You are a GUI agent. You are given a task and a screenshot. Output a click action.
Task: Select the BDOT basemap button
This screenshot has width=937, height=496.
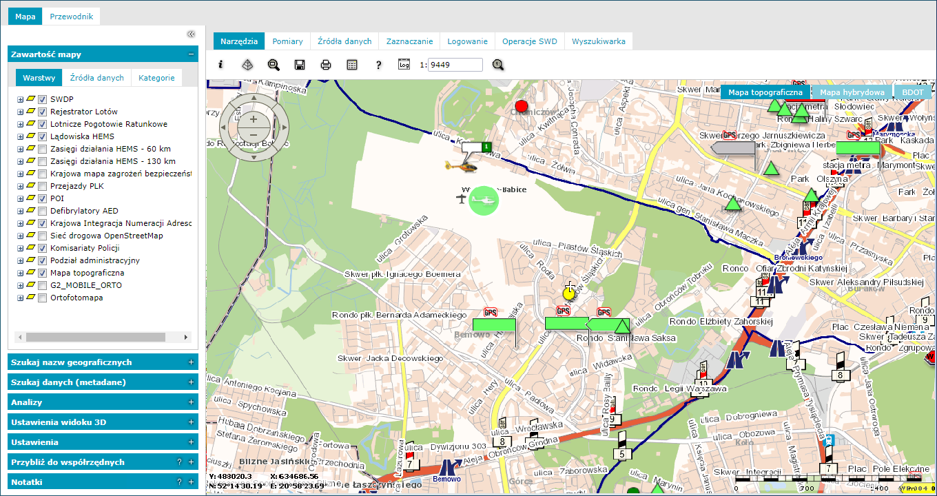pyautogui.click(x=912, y=92)
